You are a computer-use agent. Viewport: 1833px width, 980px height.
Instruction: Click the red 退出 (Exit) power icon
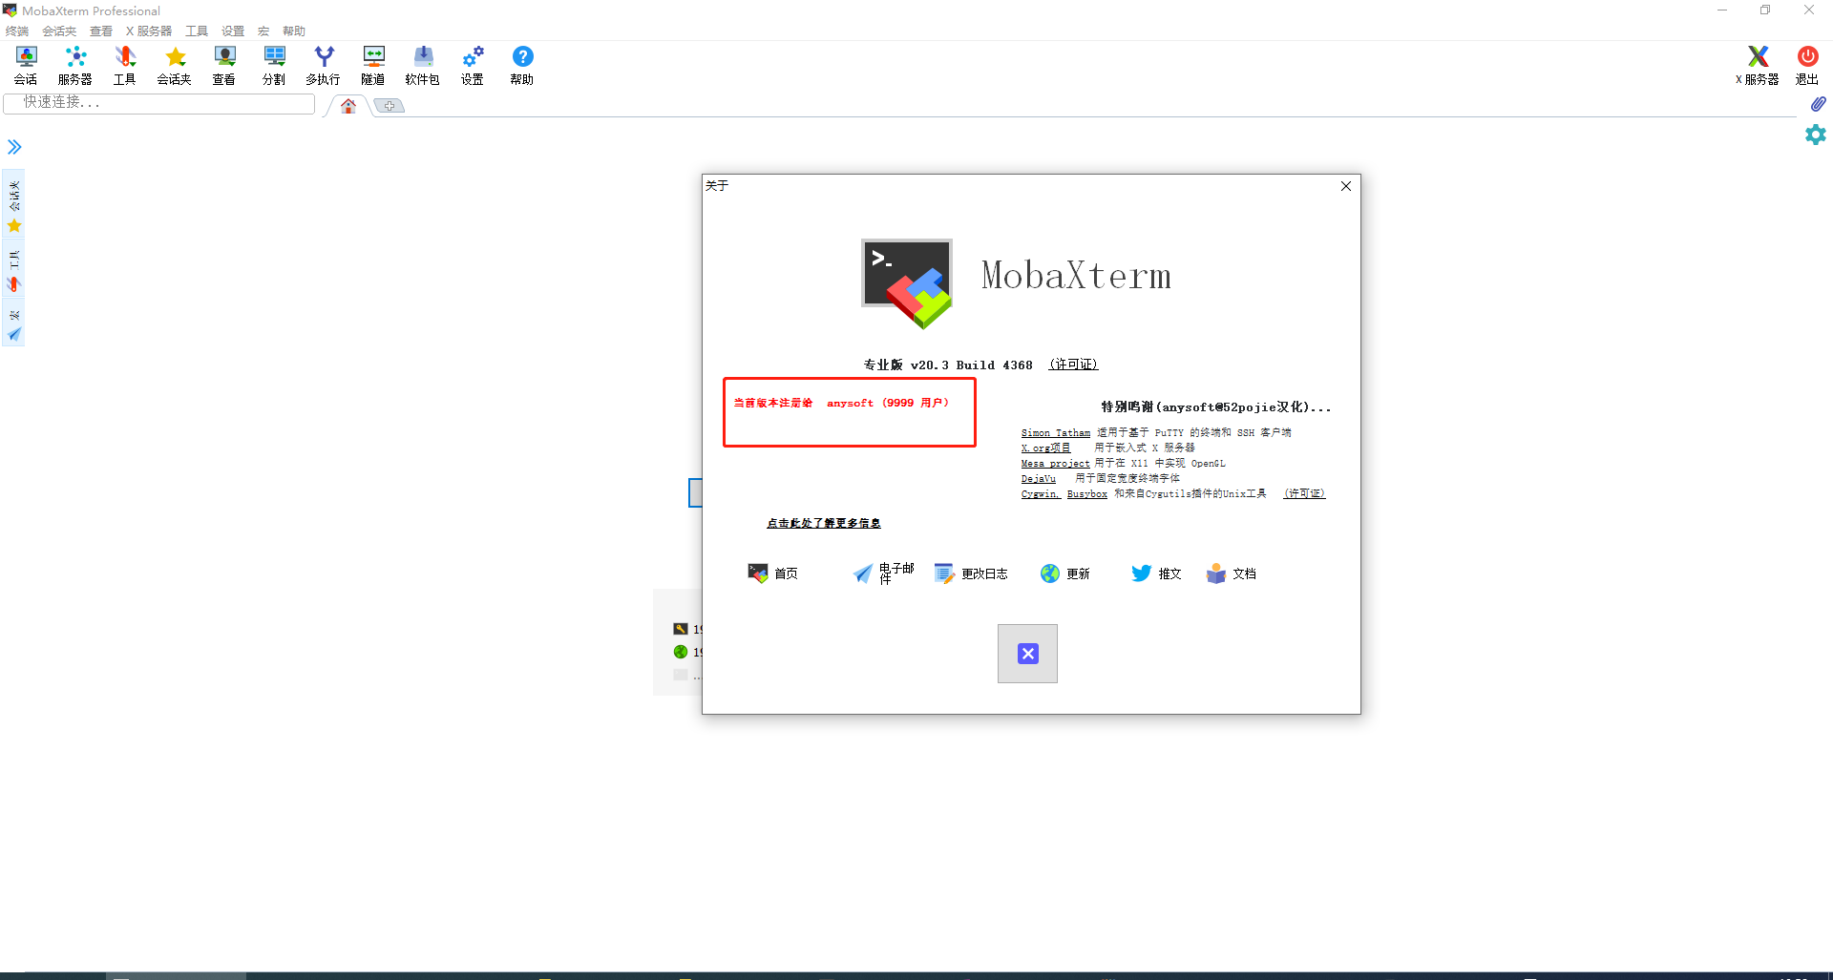pyautogui.click(x=1807, y=65)
